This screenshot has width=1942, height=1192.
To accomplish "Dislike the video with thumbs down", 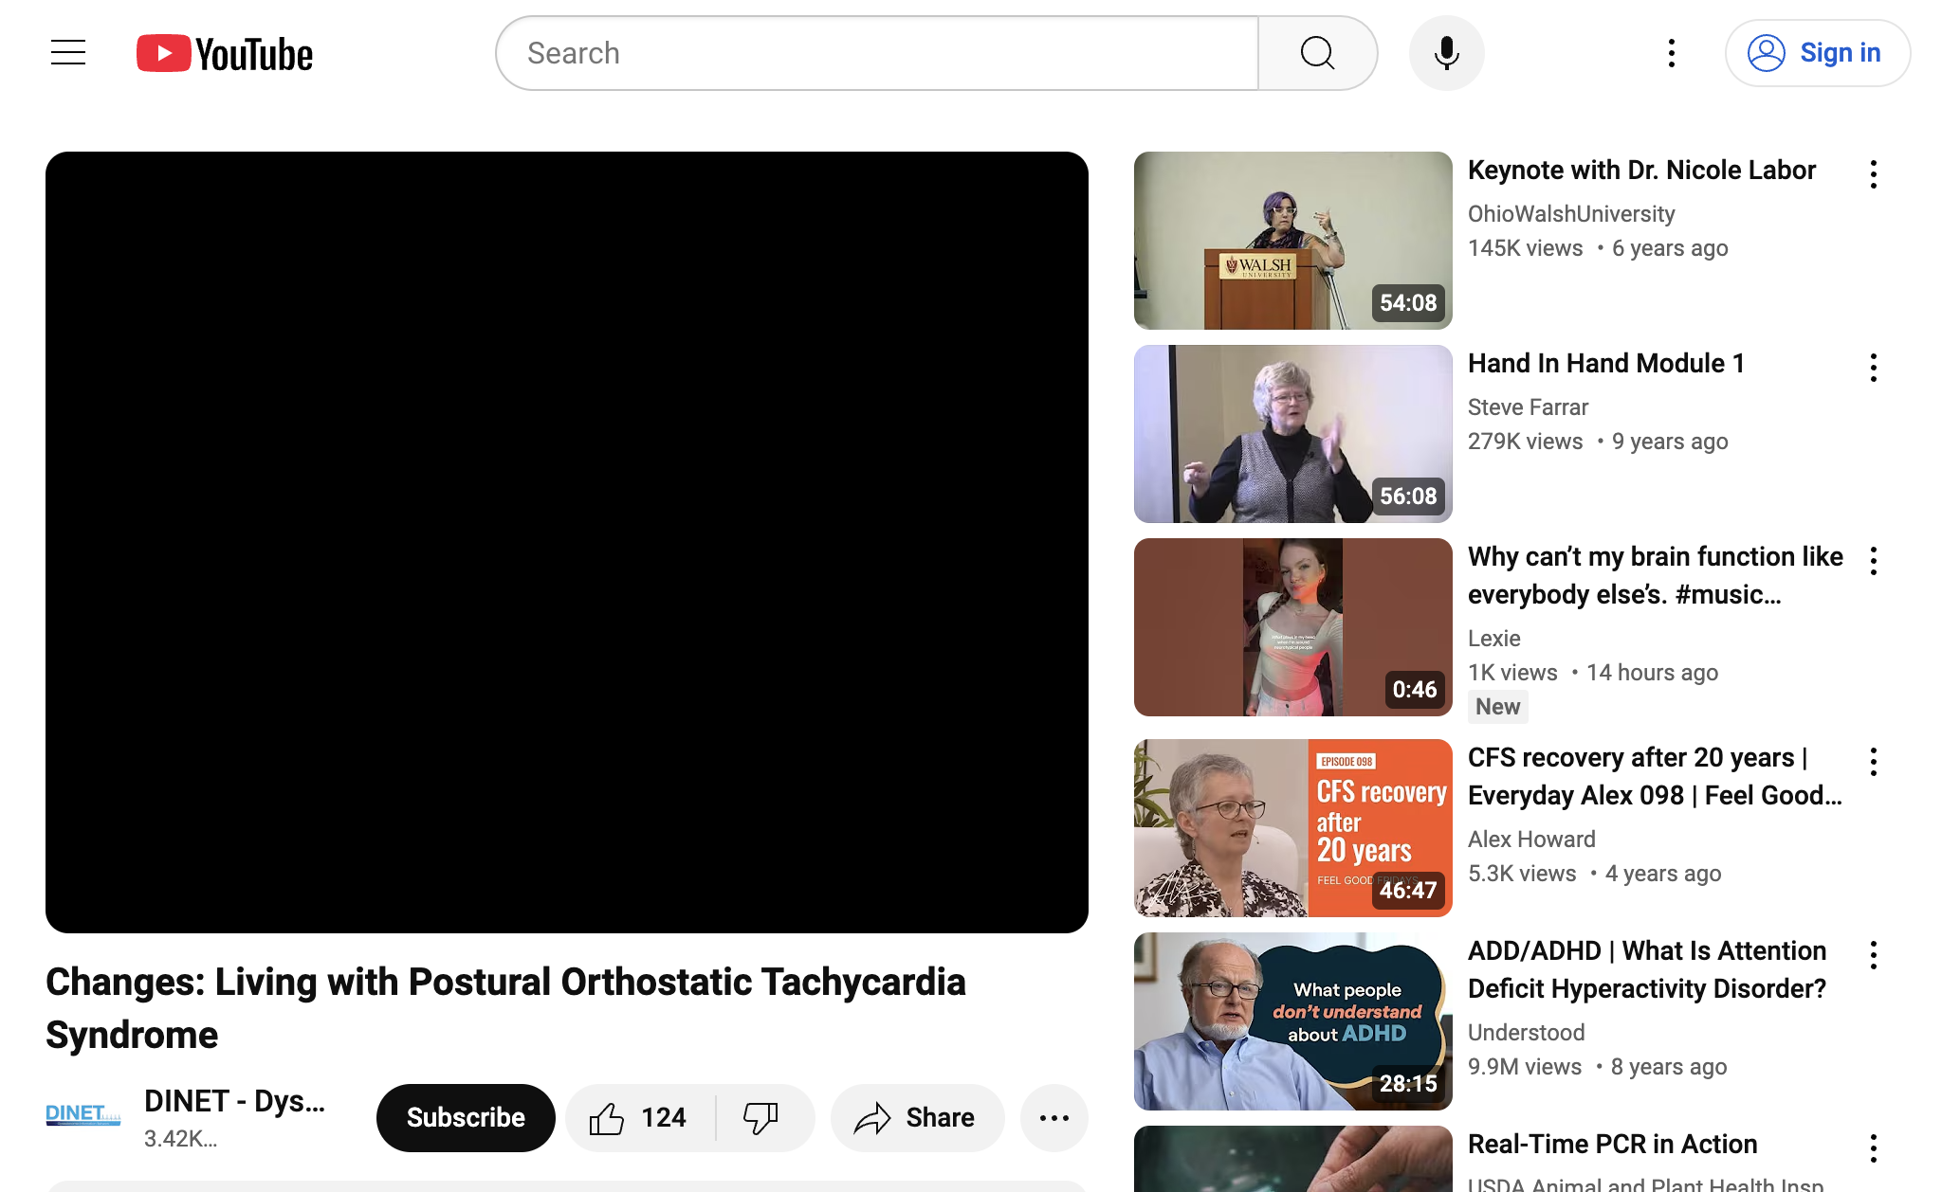I will pyautogui.click(x=760, y=1118).
